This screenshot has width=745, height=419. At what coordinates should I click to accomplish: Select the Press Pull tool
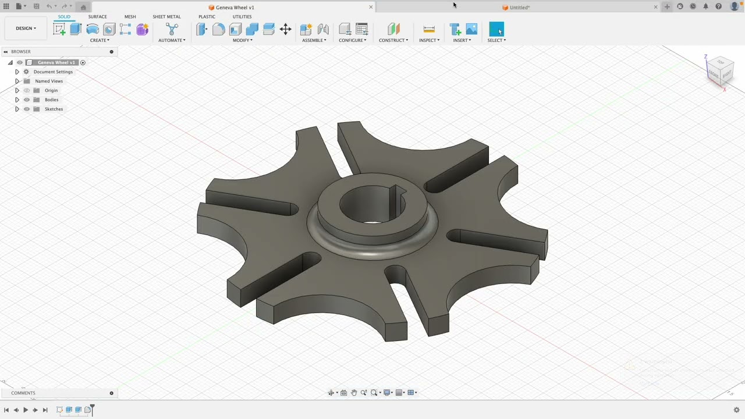click(201, 29)
